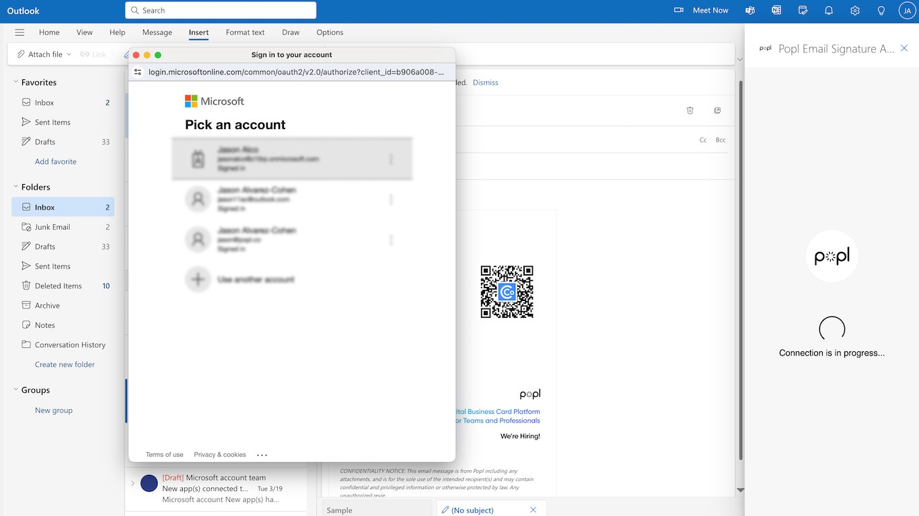
Task: Collapse the Favorites section
Action: (15, 82)
